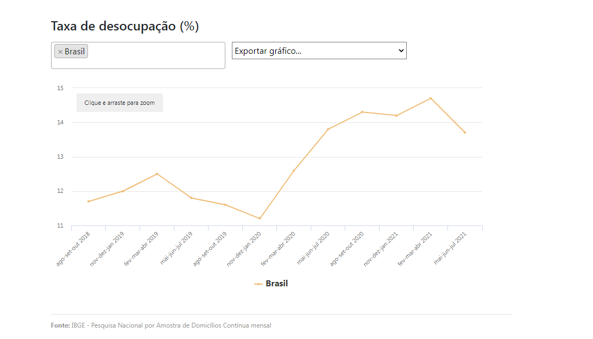Click the fev-mar-abr 2021 highest data point
Viewport: 593px width, 339px height.
(431, 98)
